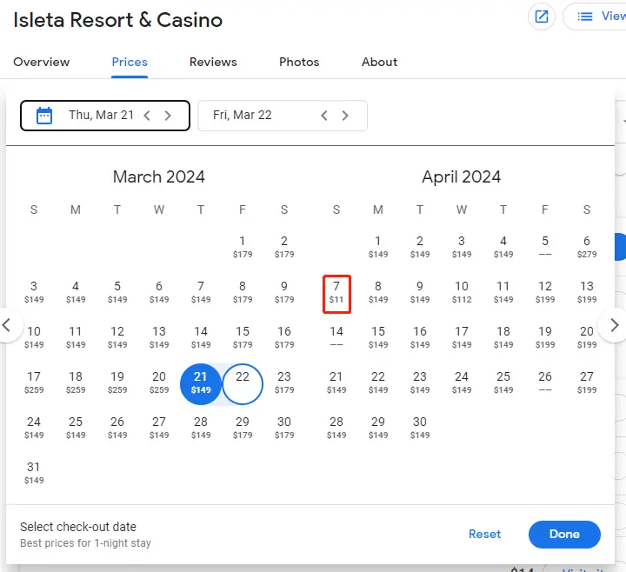Image resolution: width=626 pixels, height=572 pixels.
Task: Select March 1 priced $179
Action: pos(243,247)
